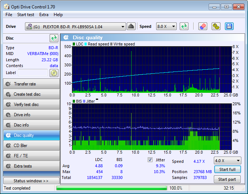This screenshot has height=194, width=248.
Task: Open the File menu
Action: [9, 15]
